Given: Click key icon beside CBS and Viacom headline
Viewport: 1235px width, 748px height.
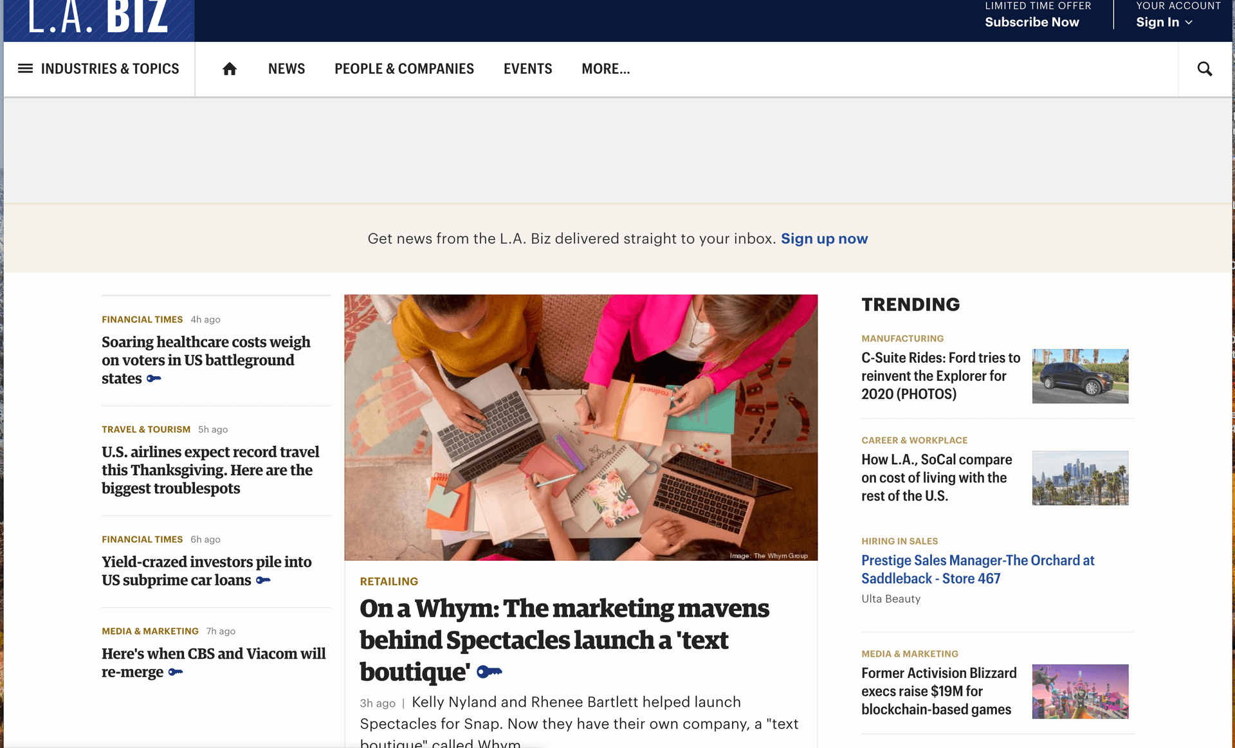Looking at the screenshot, I should (176, 672).
